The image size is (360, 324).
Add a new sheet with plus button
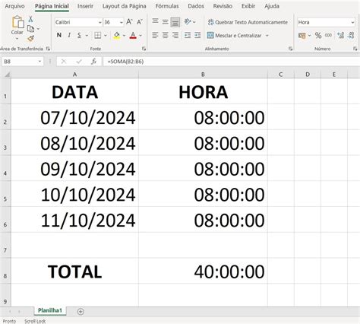coord(81,312)
